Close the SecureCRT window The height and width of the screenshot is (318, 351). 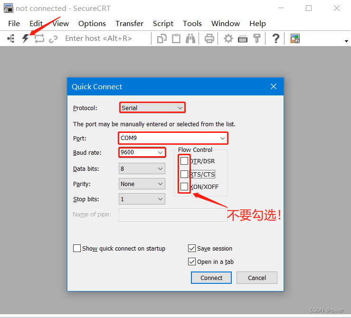337,8
